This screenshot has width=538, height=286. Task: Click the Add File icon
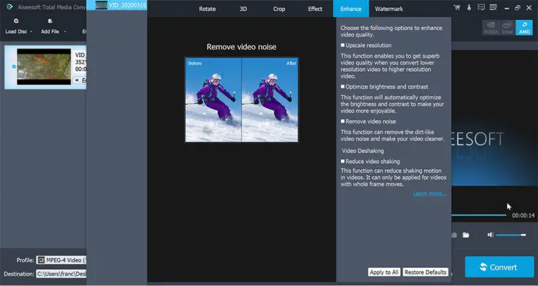[x=50, y=21]
